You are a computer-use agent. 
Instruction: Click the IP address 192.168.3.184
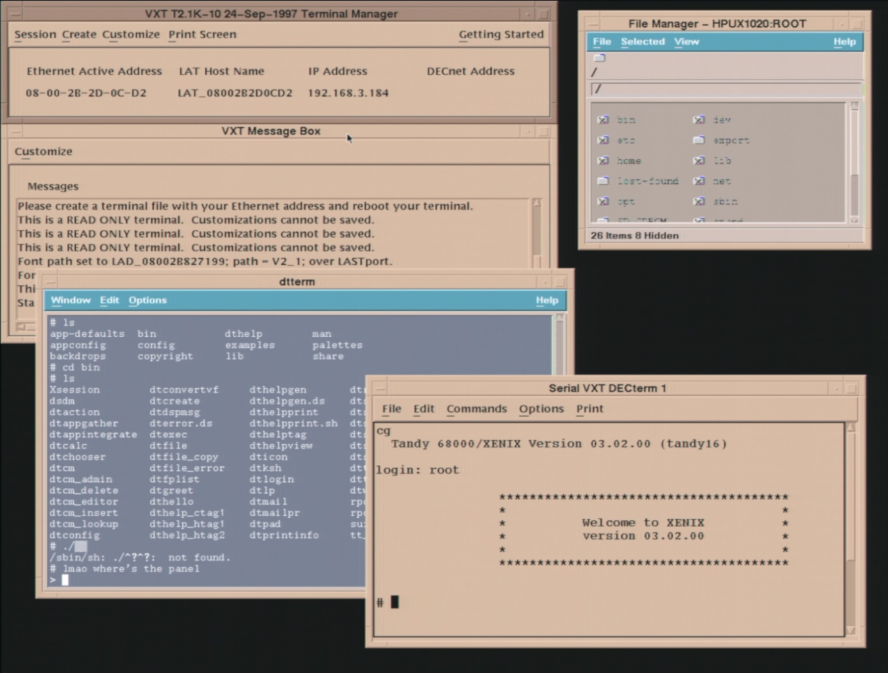click(348, 93)
